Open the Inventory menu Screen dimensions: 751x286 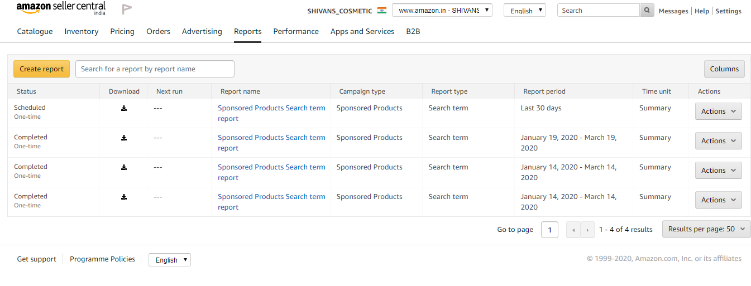(82, 32)
